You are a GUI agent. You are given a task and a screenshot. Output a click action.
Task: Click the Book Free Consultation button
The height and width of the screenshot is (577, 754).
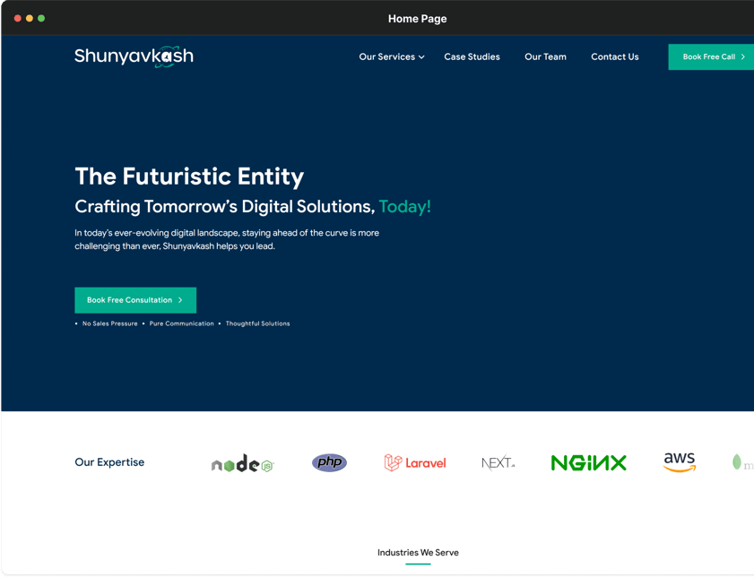(x=135, y=300)
